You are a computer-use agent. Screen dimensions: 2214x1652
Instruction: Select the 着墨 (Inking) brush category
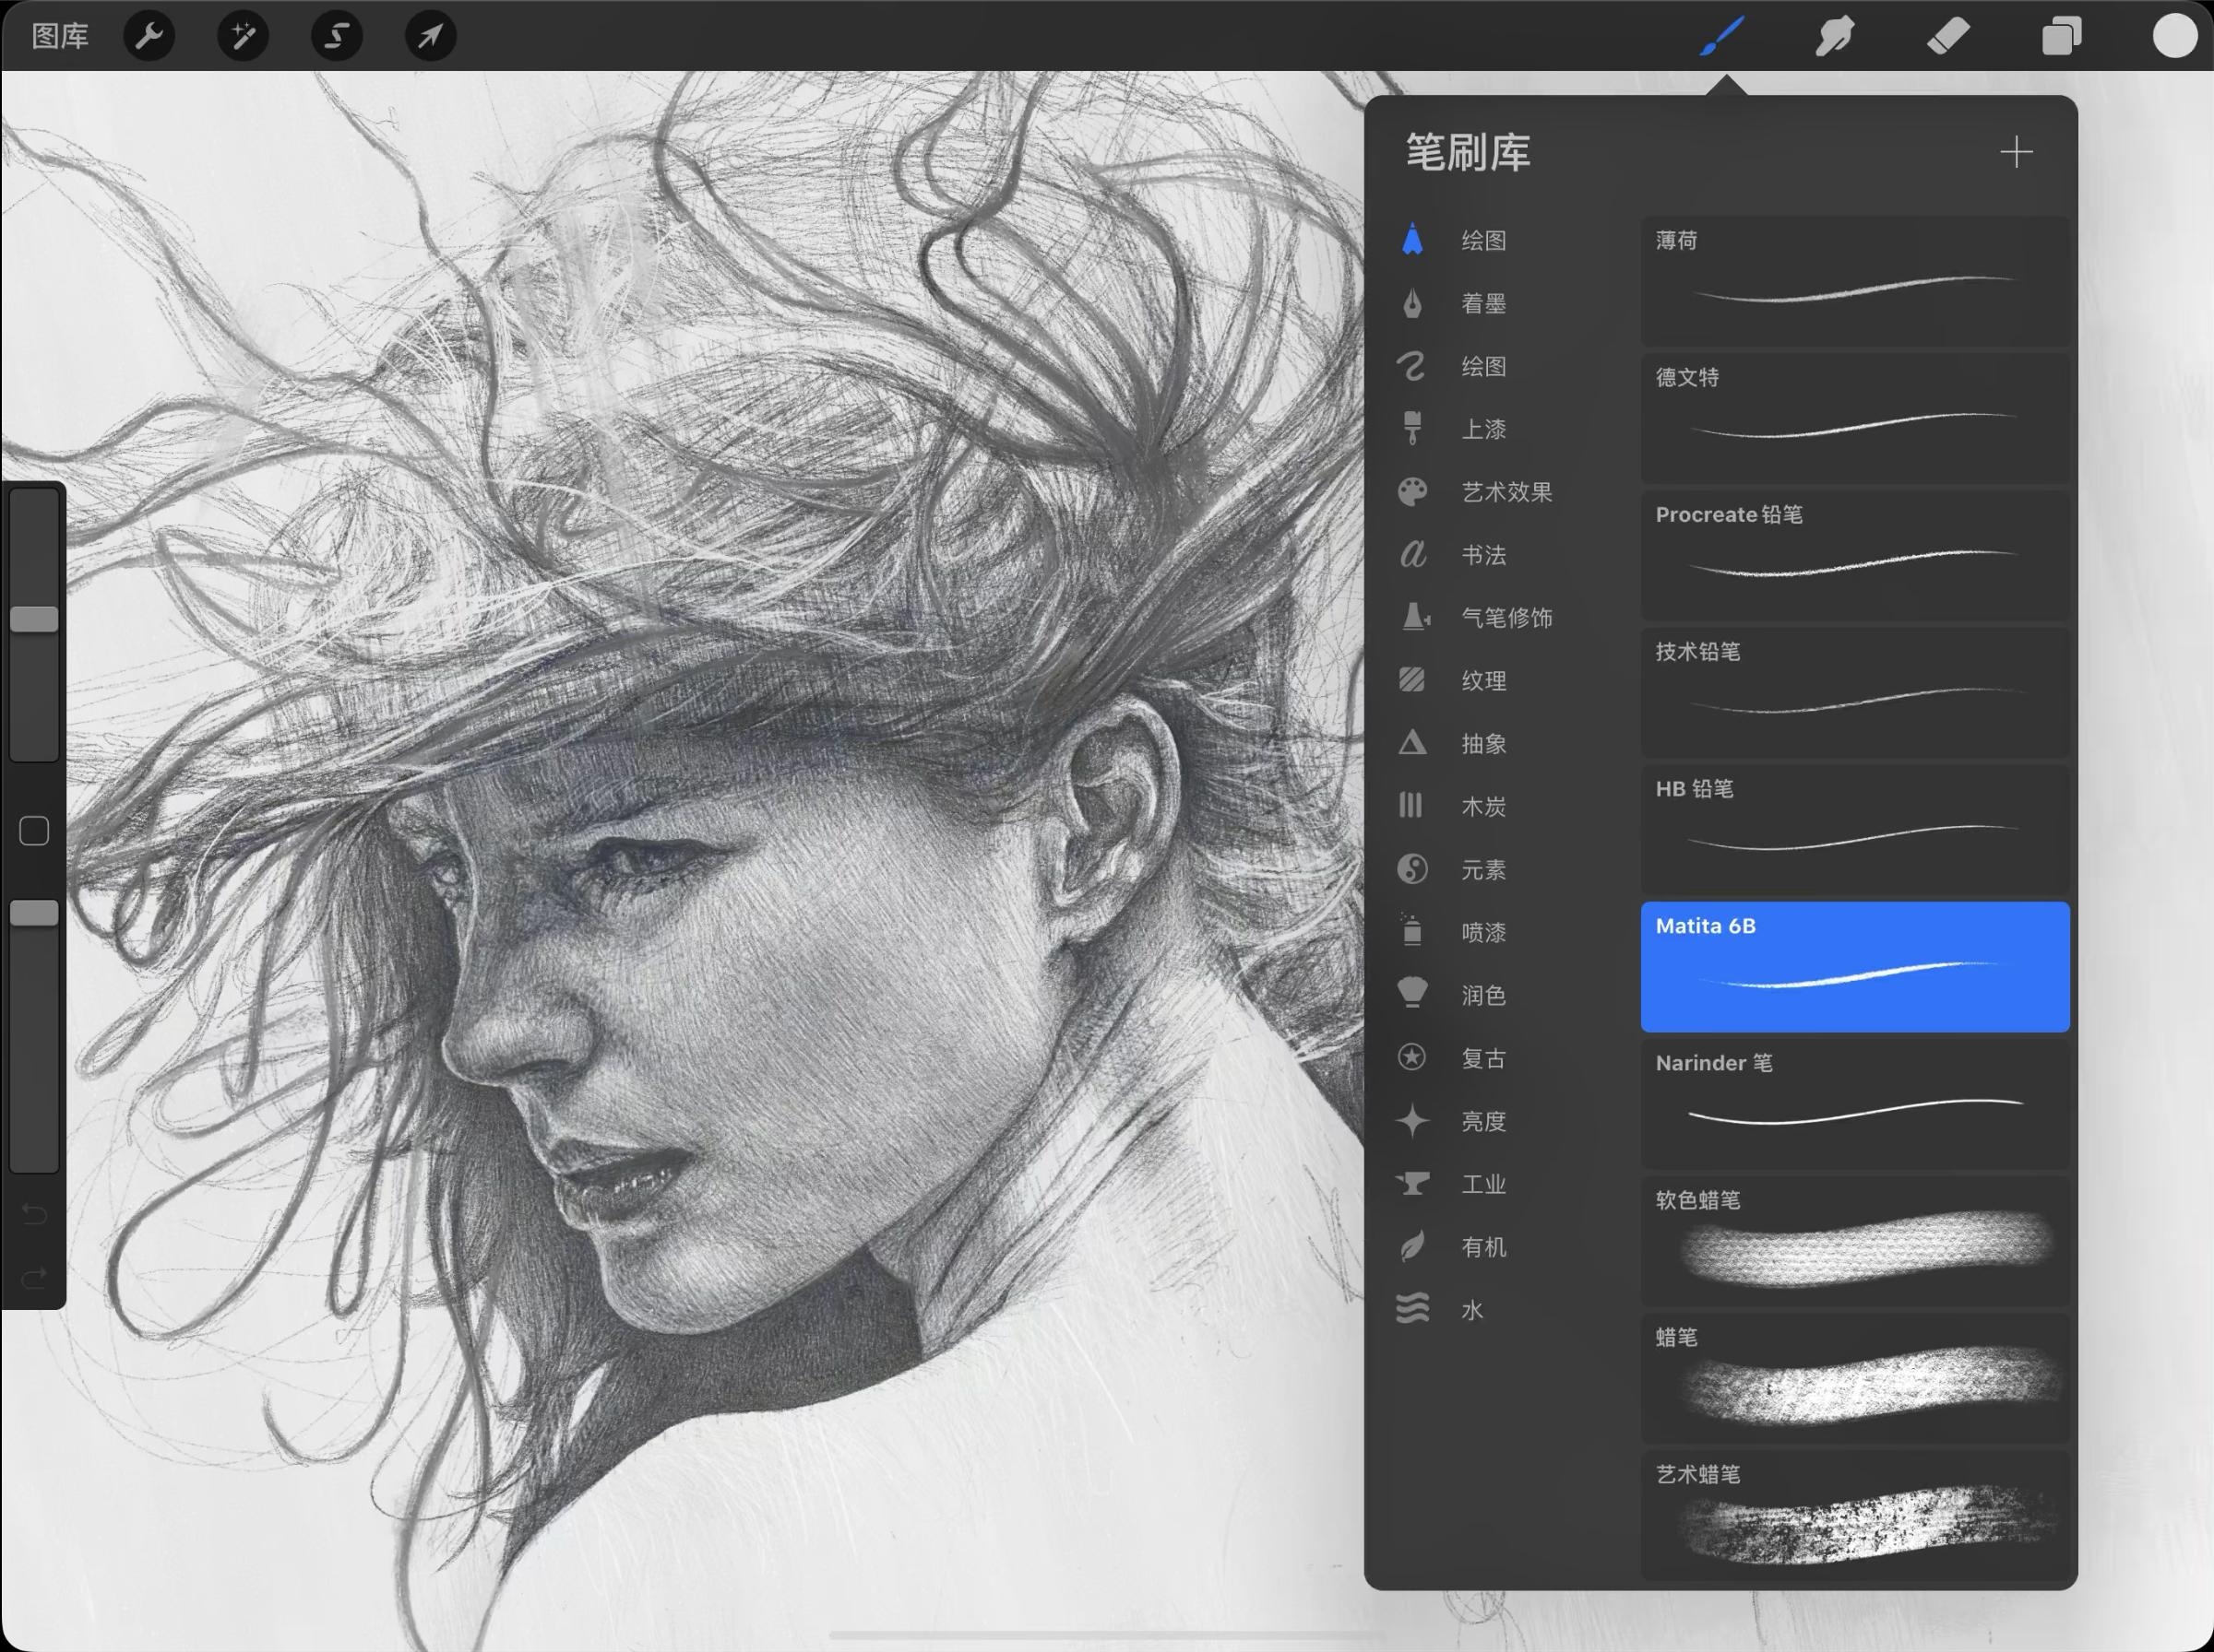click(1481, 303)
